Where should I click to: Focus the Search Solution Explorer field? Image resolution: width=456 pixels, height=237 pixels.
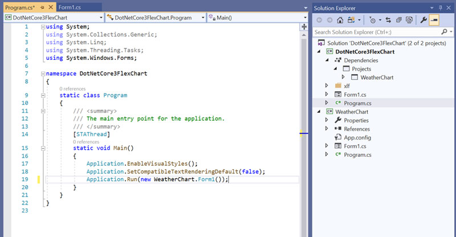click(377, 32)
